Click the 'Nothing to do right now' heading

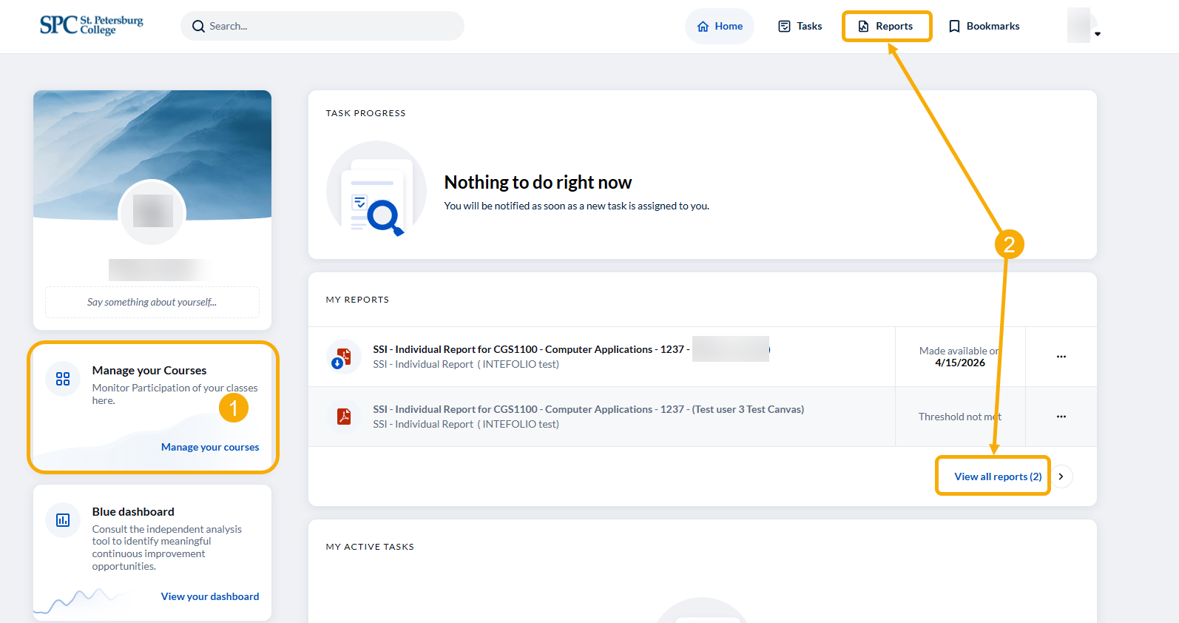pyautogui.click(x=538, y=182)
